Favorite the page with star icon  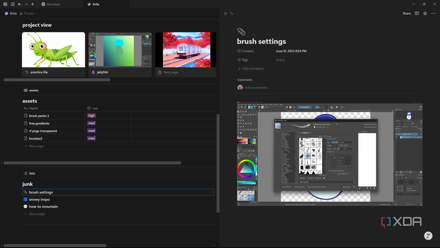(425, 14)
